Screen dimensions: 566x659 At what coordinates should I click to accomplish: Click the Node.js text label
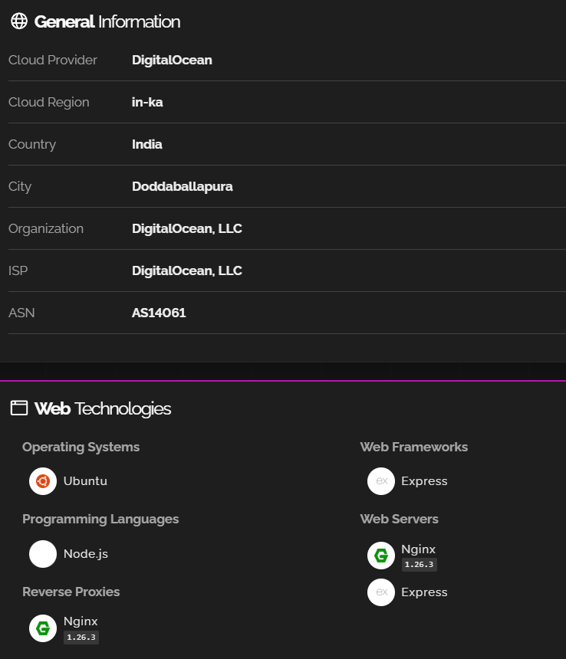click(86, 554)
